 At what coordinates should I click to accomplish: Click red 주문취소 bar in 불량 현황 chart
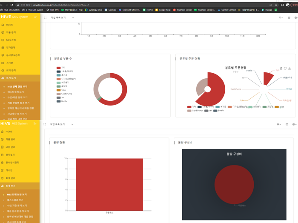[109, 184]
